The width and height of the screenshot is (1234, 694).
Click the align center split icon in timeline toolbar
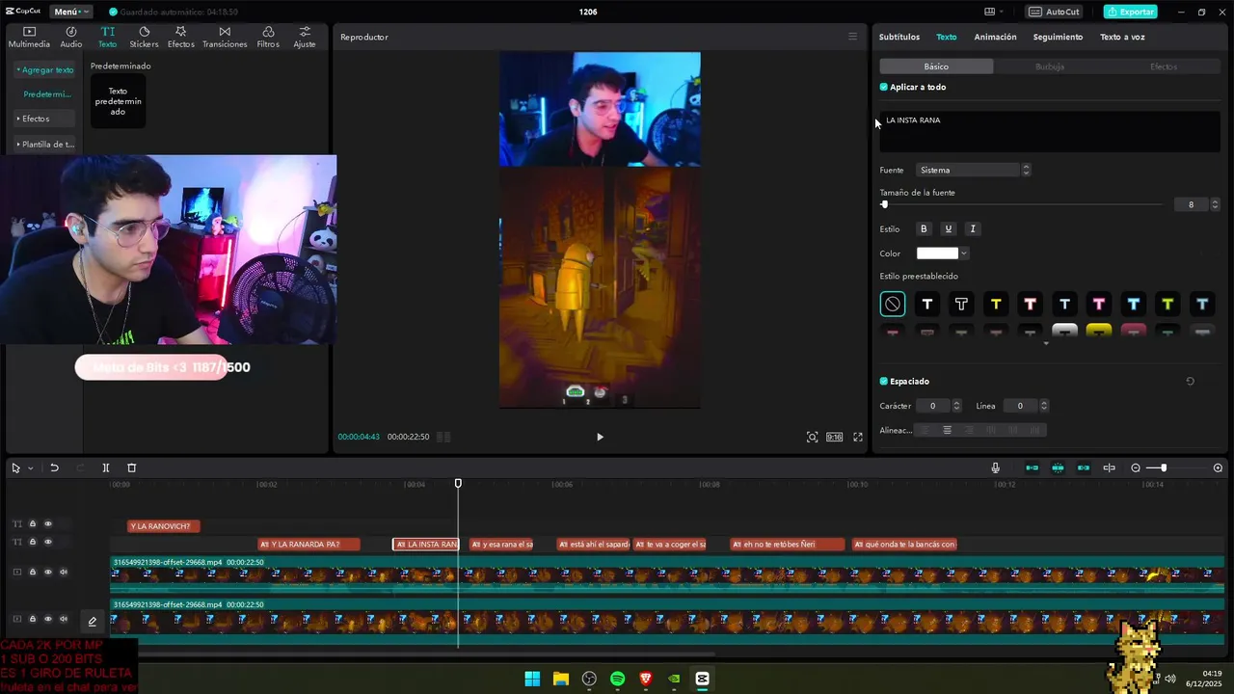click(1110, 467)
